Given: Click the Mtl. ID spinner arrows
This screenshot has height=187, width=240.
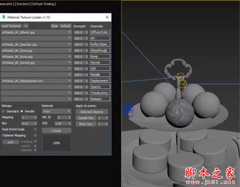Looking at the screenshot, I should 70,117.
